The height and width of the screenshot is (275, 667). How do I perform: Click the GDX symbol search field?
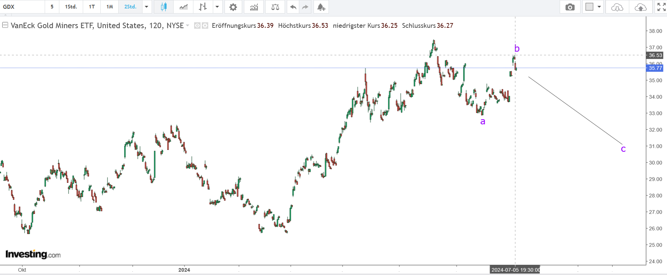click(x=22, y=7)
